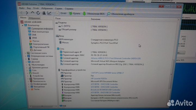The image size is (196, 110).
Task: Click the Тесты tree icon
Action: [32, 89]
